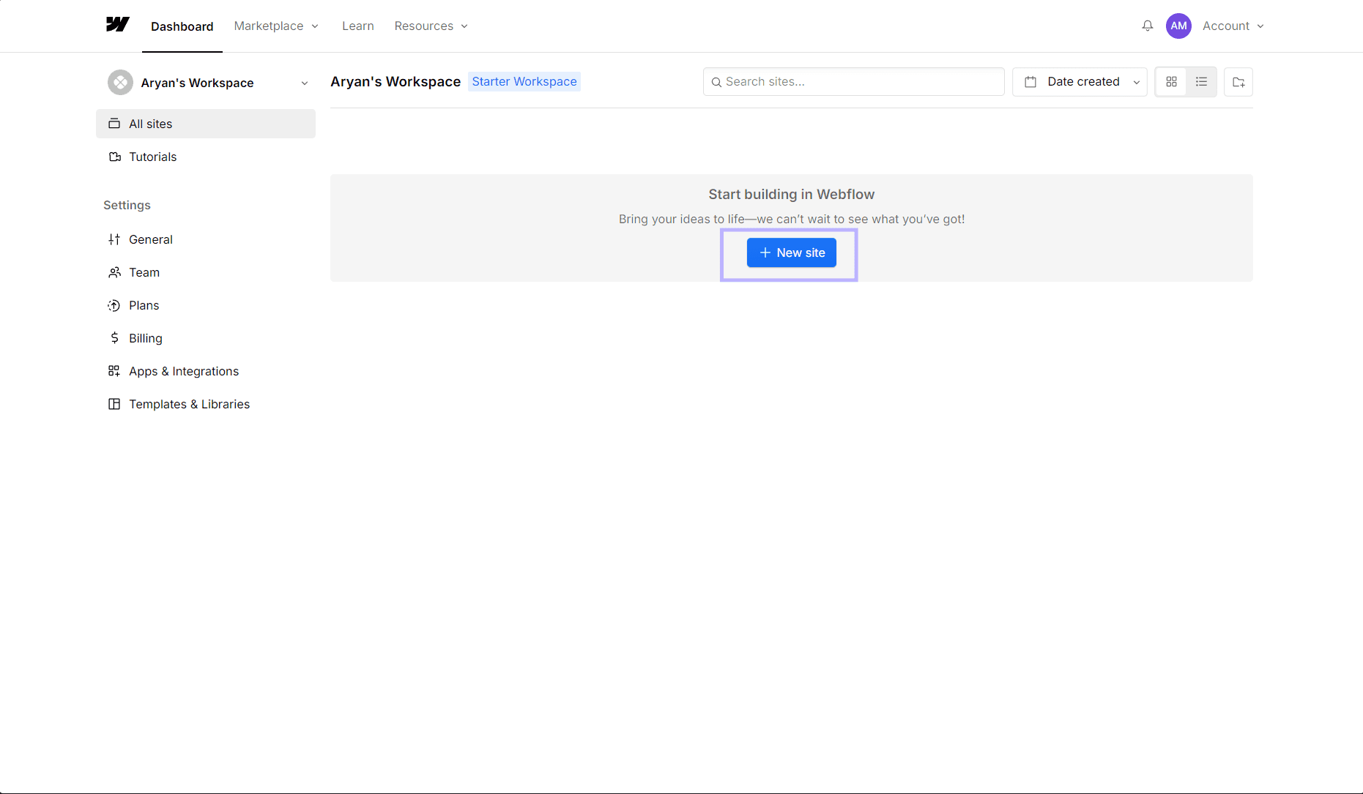Click the AM profile avatar
The image size is (1363, 794).
pyautogui.click(x=1178, y=26)
